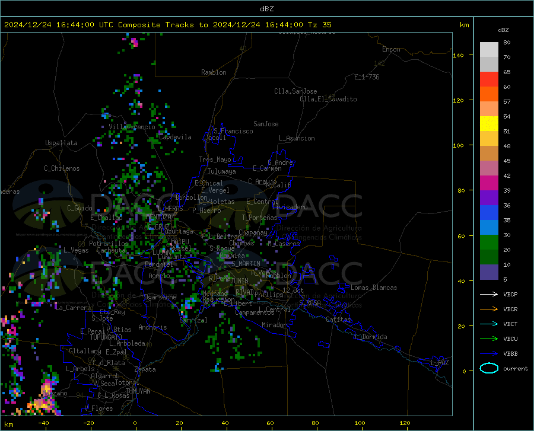Click the Capdevila place label
The height and width of the screenshot is (431, 534).
tap(175, 137)
